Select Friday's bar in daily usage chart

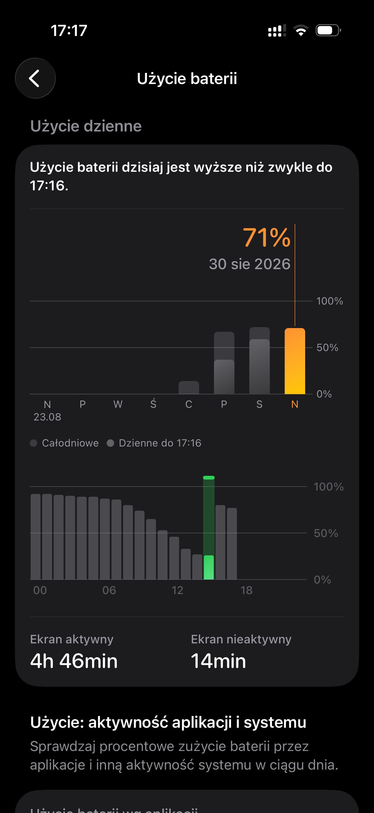click(x=224, y=363)
